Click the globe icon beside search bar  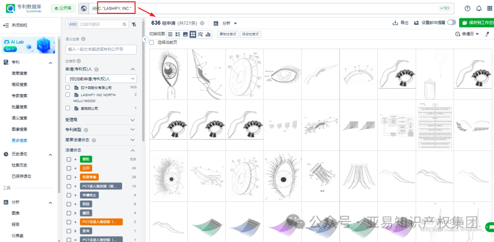[x=84, y=9]
